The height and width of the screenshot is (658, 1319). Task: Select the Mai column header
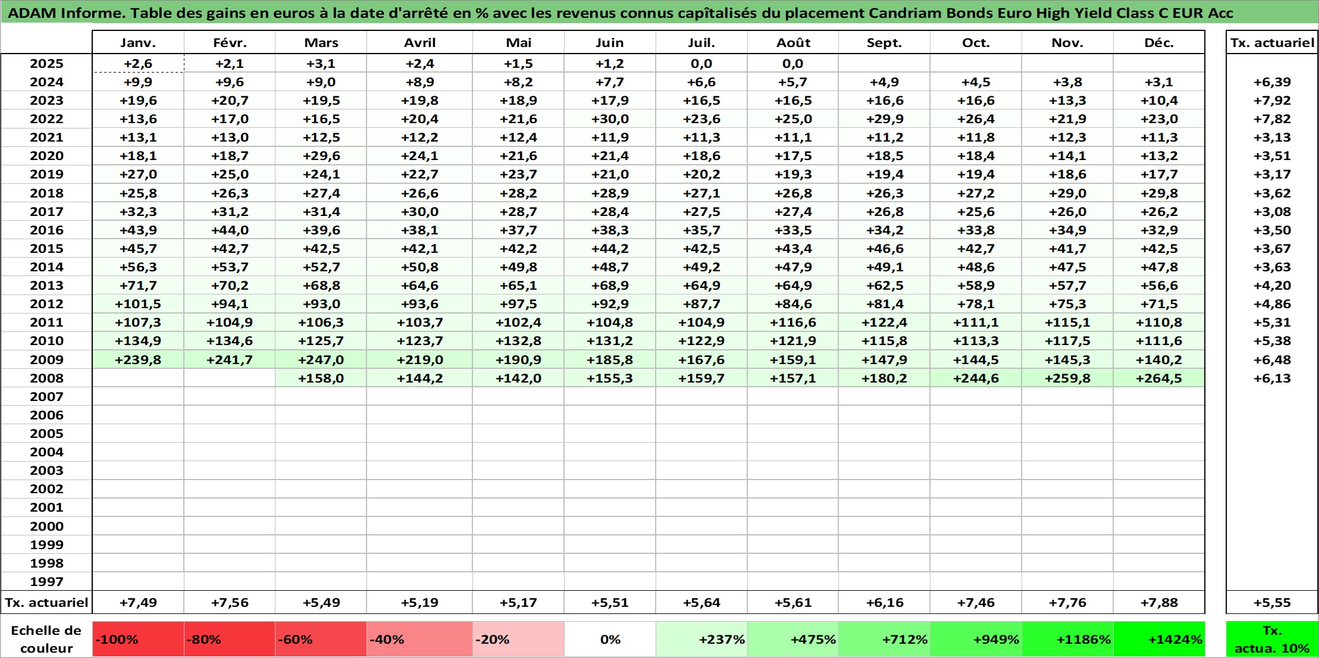519,43
